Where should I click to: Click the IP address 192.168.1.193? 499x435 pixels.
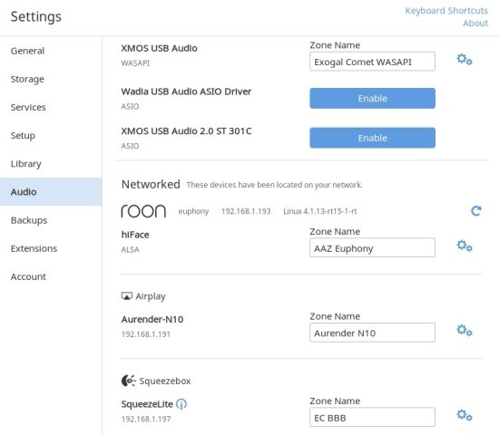coord(246,211)
